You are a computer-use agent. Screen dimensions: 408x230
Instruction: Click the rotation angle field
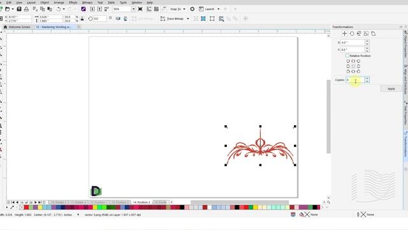[x=99, y=19]
